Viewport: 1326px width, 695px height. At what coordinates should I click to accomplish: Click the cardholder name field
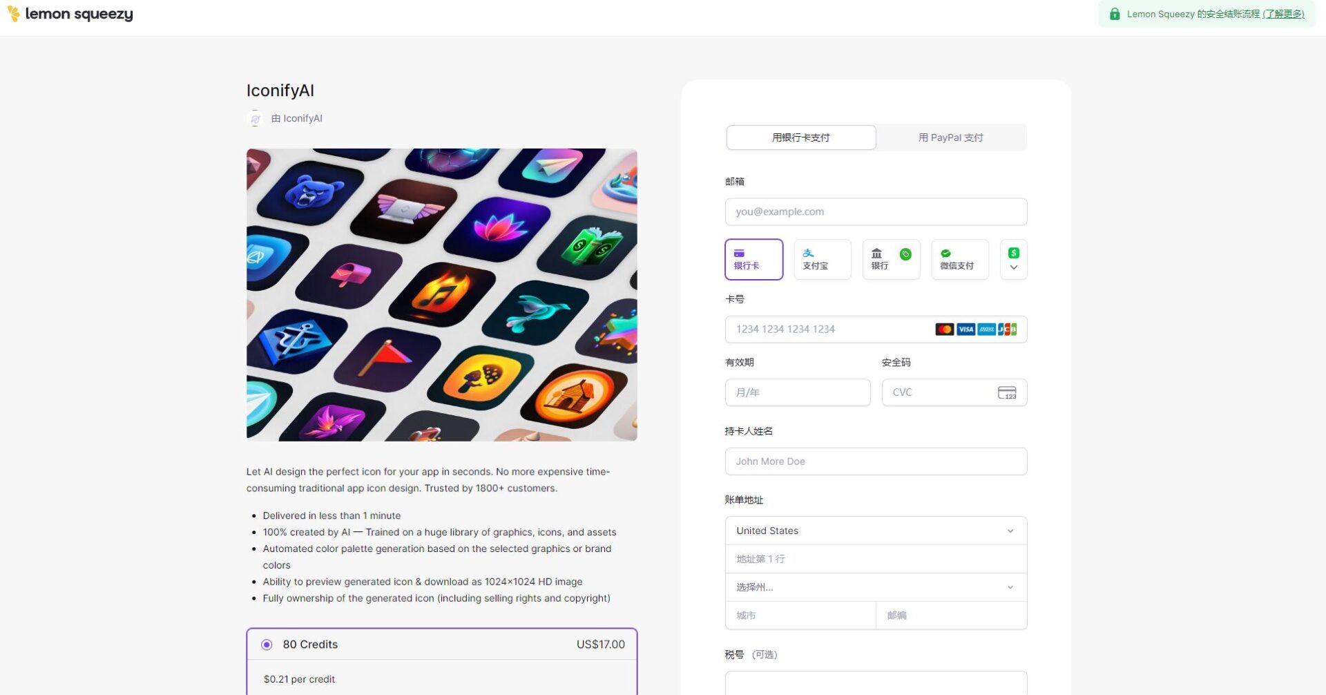pyautogui.click(x=876, y=461)
